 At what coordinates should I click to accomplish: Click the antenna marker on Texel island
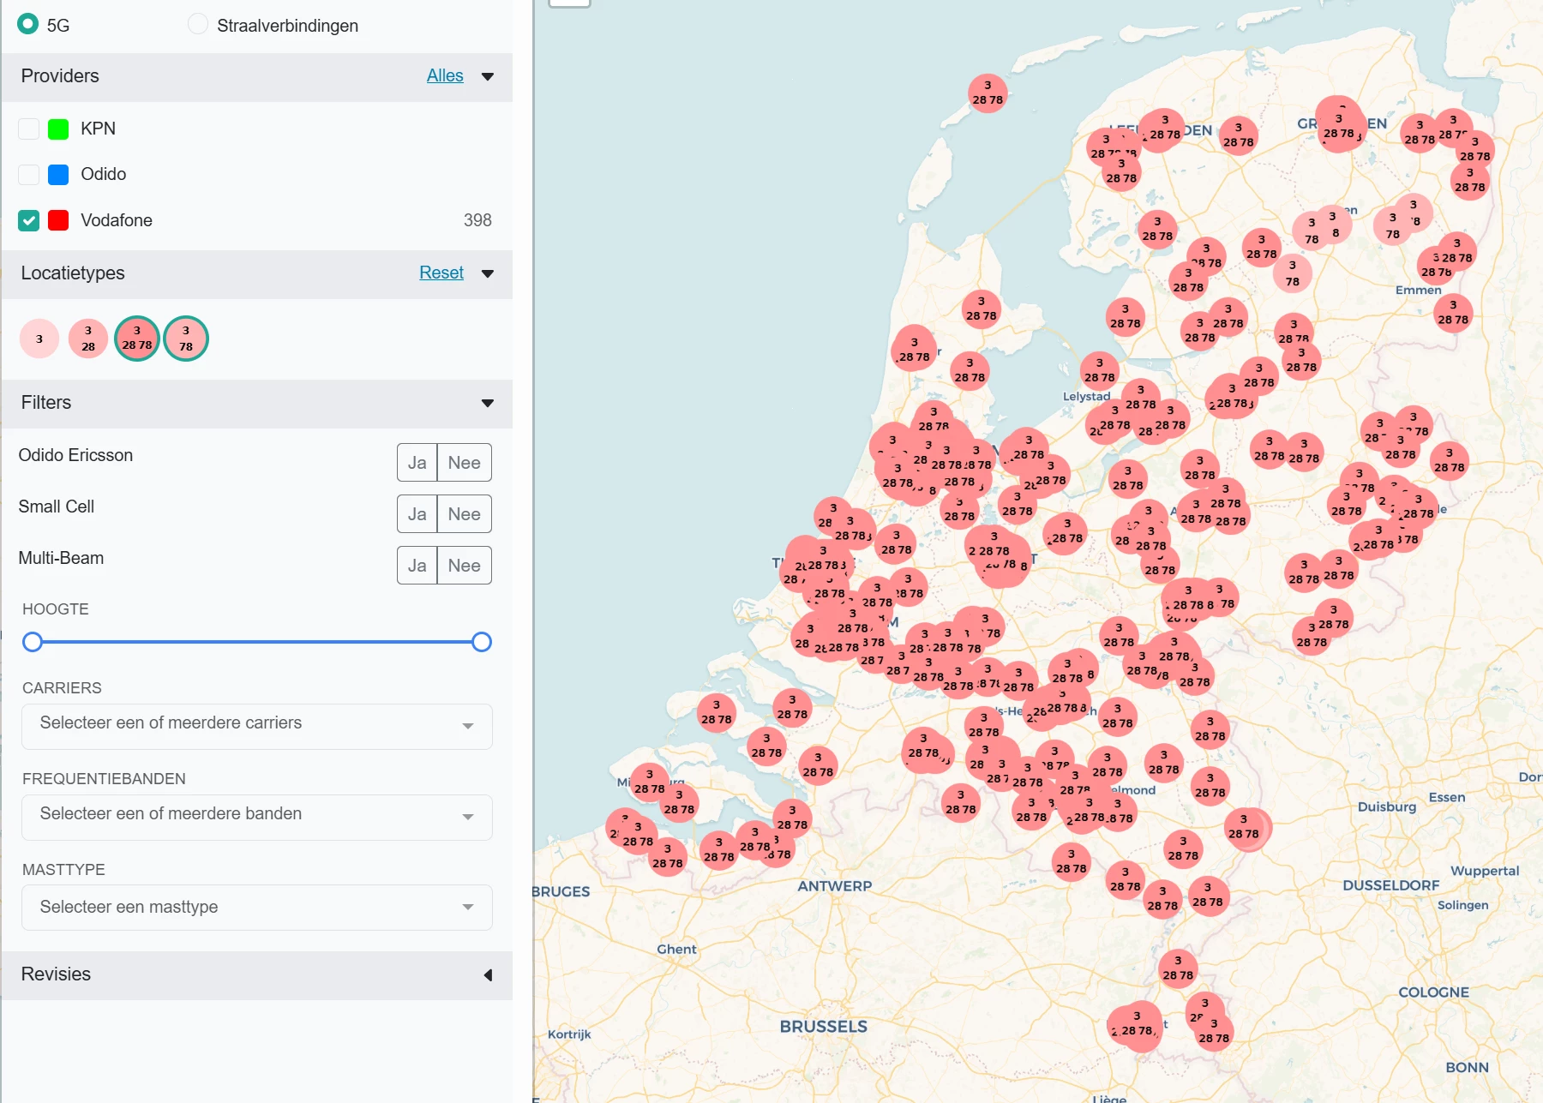(988, 93)
